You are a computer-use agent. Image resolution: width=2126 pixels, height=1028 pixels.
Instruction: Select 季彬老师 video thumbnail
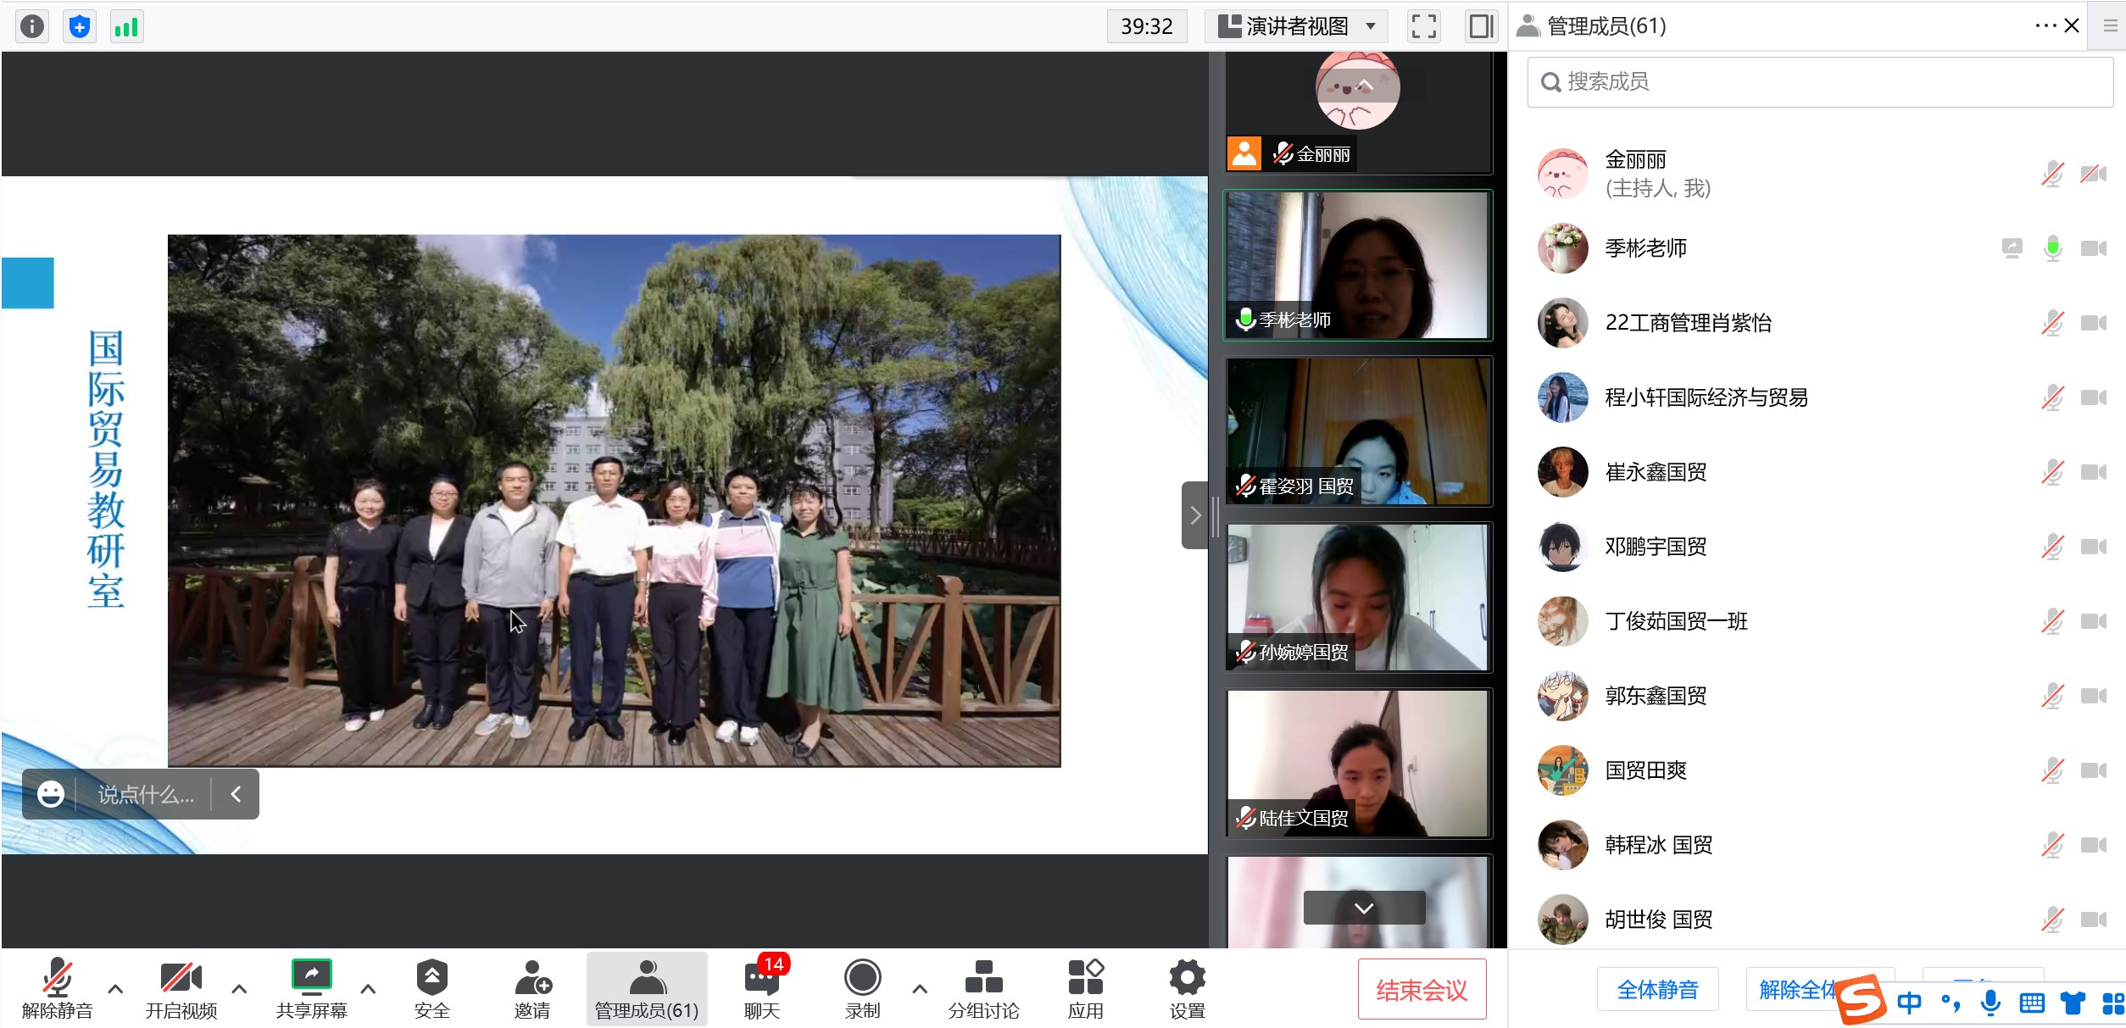pyautogui.click(x=1357, y=265)
